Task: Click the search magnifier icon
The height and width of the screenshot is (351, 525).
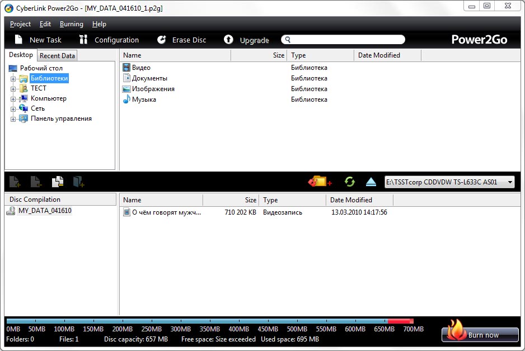Action: [288, 40]
